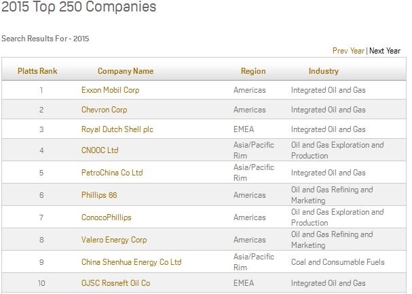Click the 2015 Top 250 Companies heading
Screen dimensions: 412x294
point(79,8)
